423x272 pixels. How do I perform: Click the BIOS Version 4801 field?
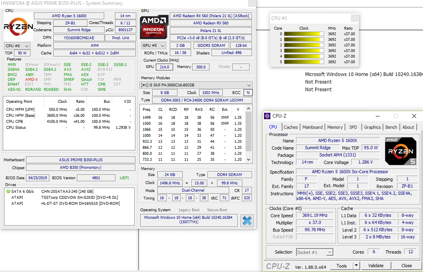click(x=96, y=178)
